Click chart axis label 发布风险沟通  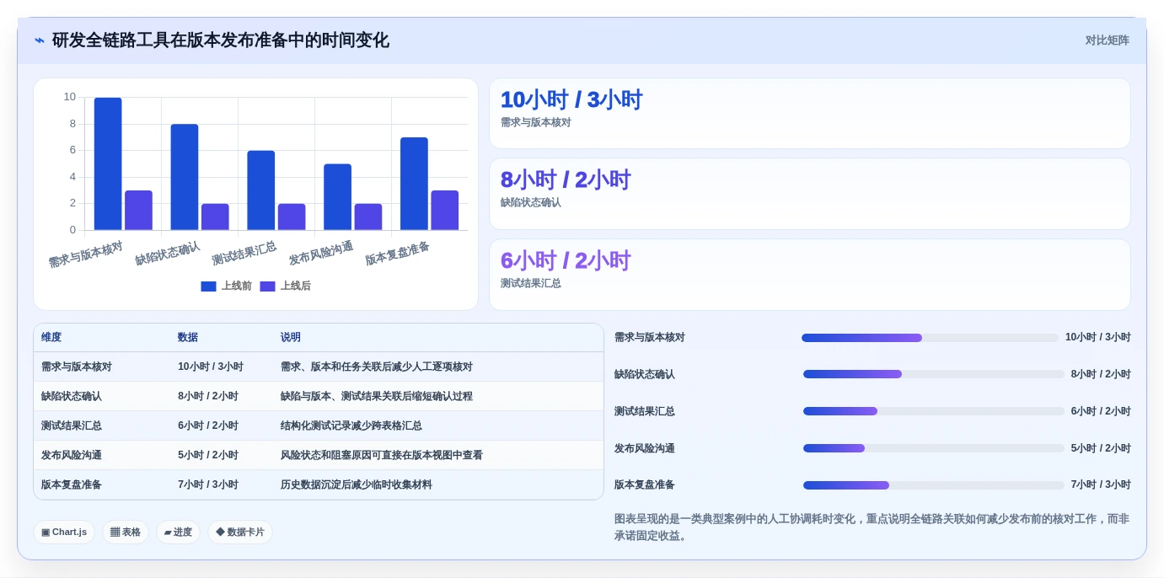pyautogui.click(x=321, y=254)
